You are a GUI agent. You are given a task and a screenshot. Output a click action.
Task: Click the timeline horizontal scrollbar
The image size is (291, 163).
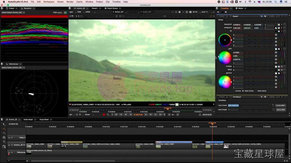point(73,161)
